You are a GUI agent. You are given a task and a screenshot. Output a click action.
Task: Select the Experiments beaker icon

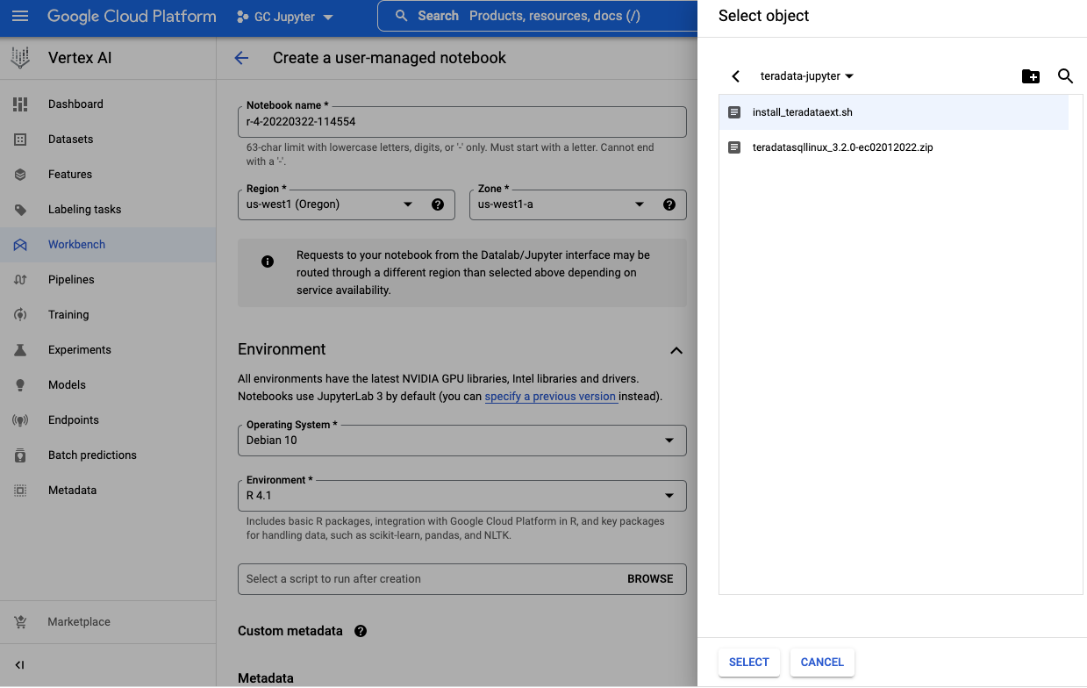coord(20,349)
